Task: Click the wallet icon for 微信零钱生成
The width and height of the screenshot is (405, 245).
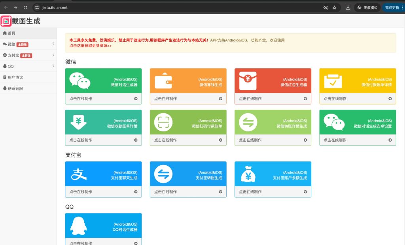Action: pyautogui.click(x=163, y=80)
